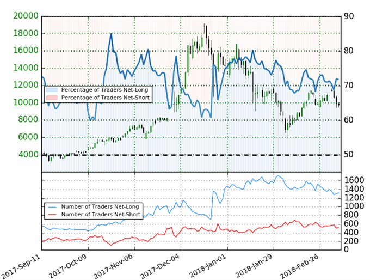The width and height of the screenshot is (370, 280).
Task: Click the 50 percent right axis label
Action: coord(349,155)
